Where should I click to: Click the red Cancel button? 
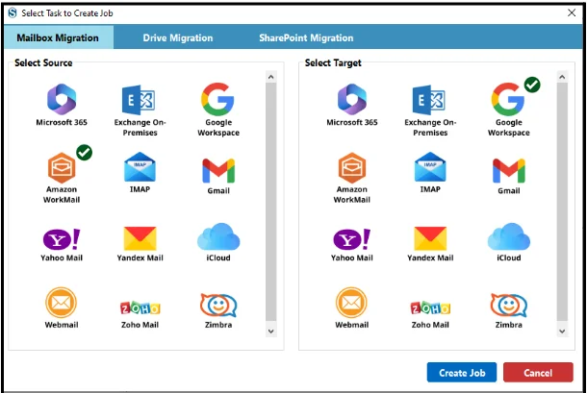pyautogui.click(x=538, y=373)
